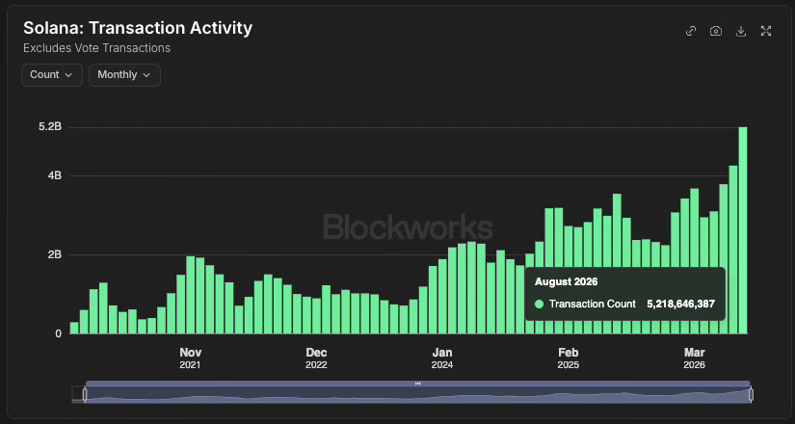
Task: Click 'Transaction Count' tooltip label
Action: tap(593, 305)
